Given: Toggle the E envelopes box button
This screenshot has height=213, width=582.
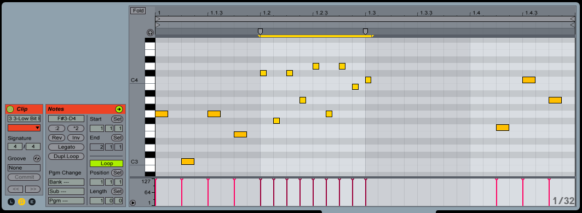Looking at the screenshot, I should (x=32, y=202).
